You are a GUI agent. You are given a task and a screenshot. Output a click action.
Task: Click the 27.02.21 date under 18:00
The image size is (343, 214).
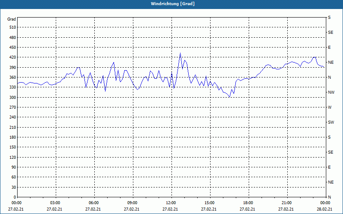coord(247,209)
